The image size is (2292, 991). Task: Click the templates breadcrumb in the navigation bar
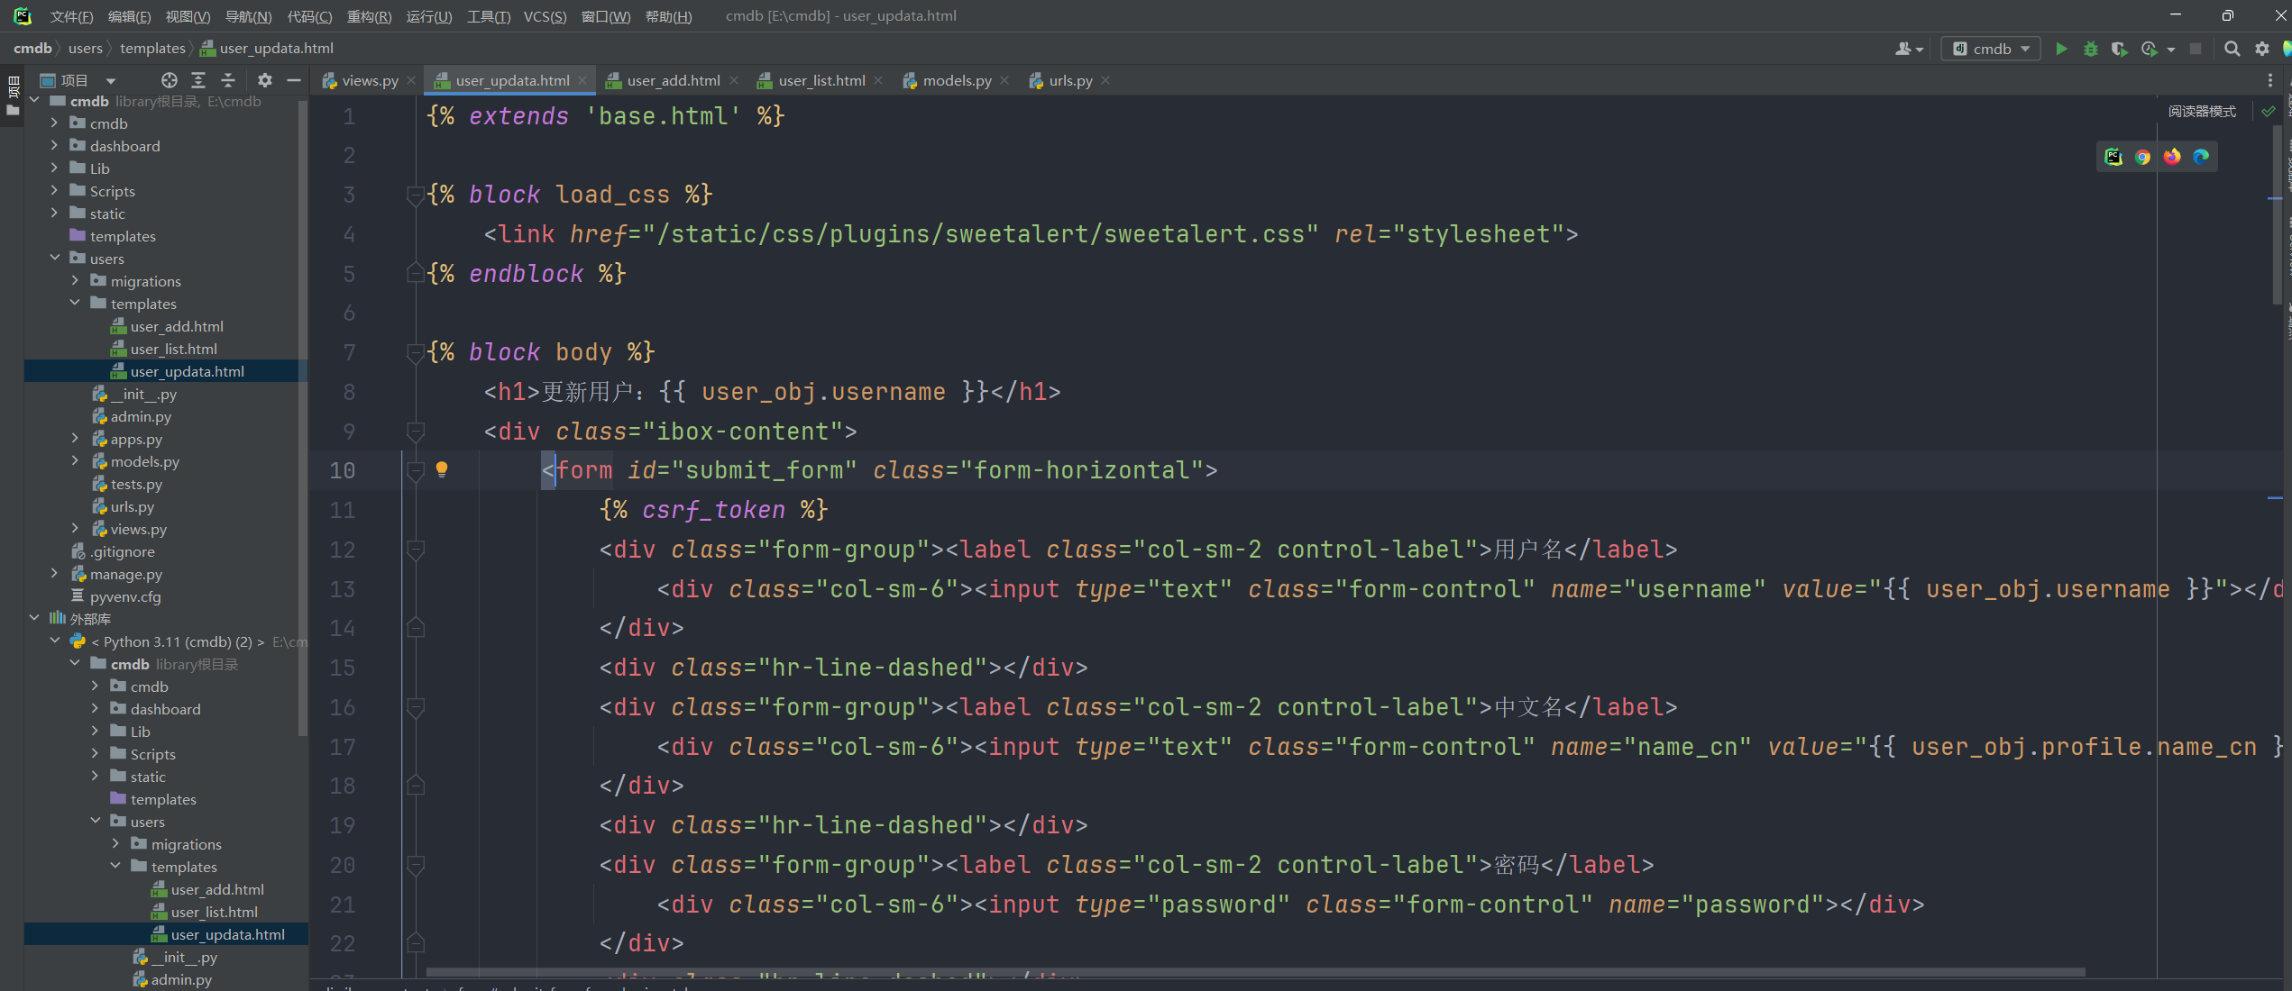pos(152,49)
